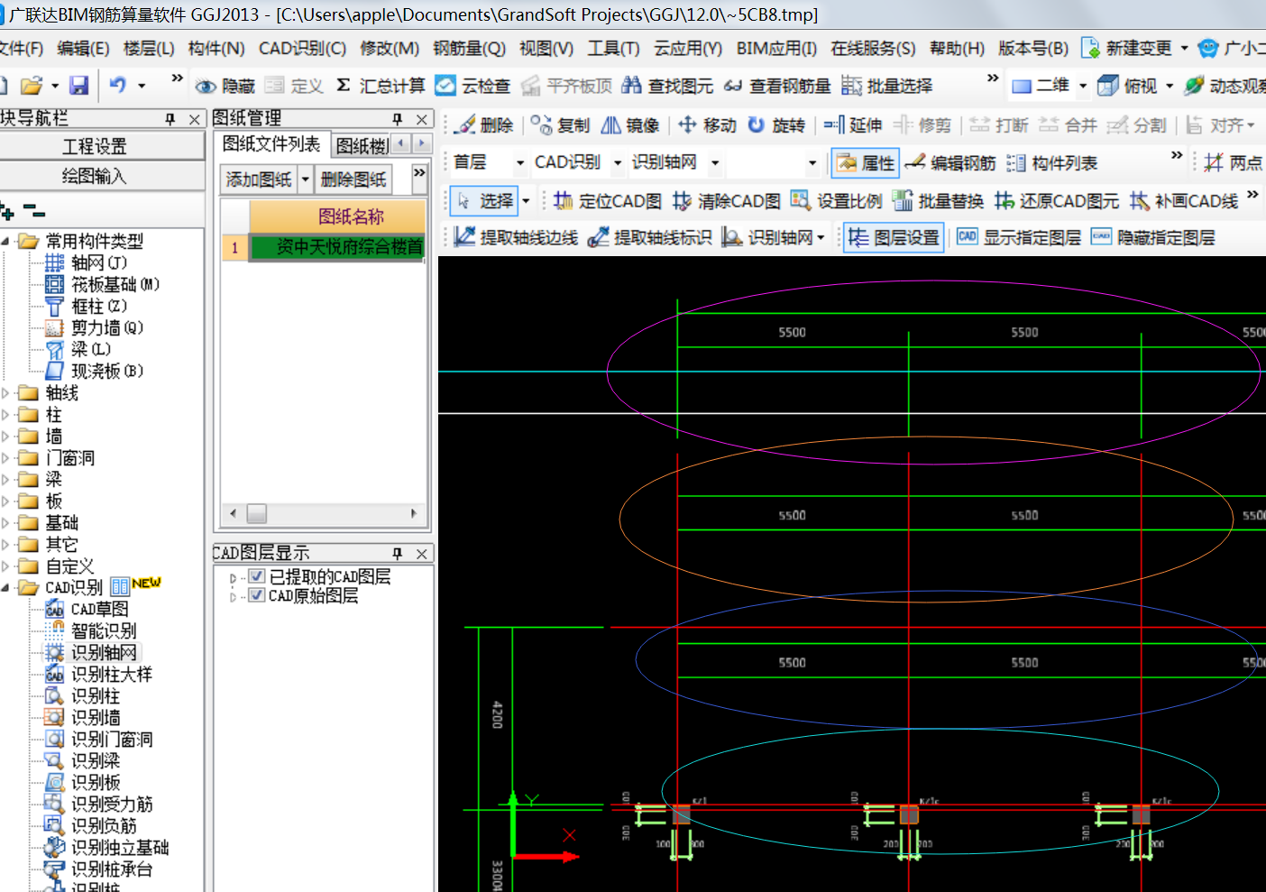The height and width of the screenshot is (892, 1266).
Task: Open 查看钢筋量 rebar quantity view
Action: 776,86
